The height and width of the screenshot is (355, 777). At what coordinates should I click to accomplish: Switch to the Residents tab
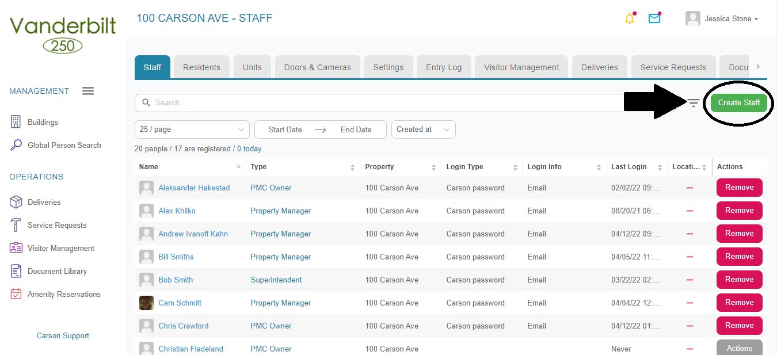pyautogui.click(x=201, y=67)
